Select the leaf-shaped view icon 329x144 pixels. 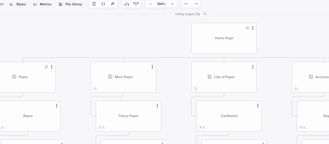tap(112, 4)
